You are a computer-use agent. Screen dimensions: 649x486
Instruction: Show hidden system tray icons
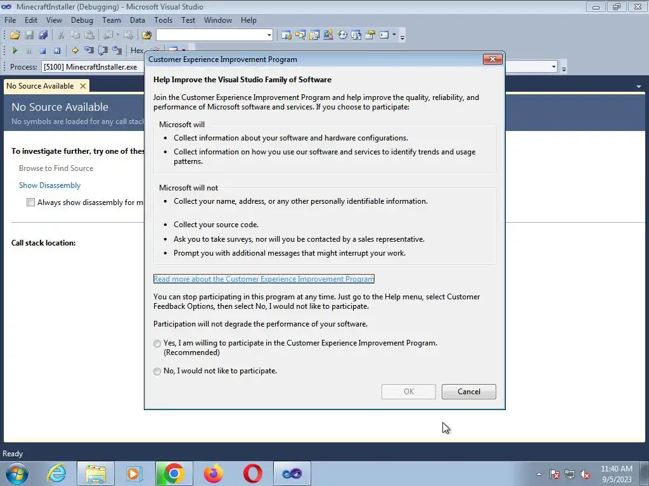tap(539, 474)
